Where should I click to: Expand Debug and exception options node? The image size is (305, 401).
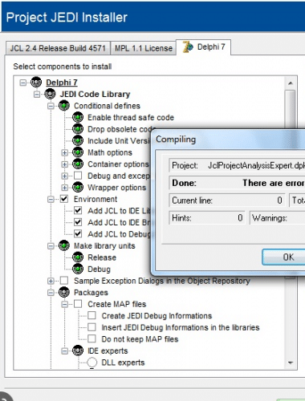(x=64, y=176)
